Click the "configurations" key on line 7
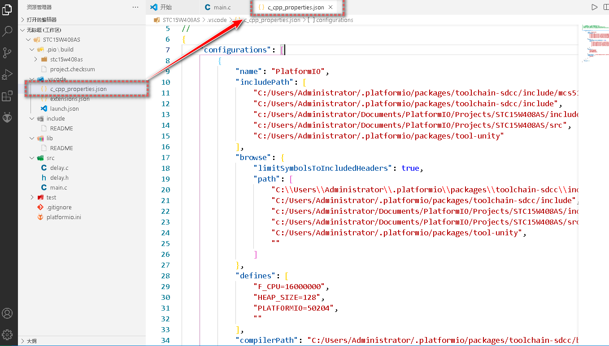This screenshot has height=346, width=609. (x=235, y=50)
